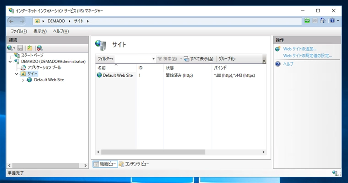The image size is (348, 183).
Task: Switch to 機能ビュー tab
Action: (x=105, y=164)
